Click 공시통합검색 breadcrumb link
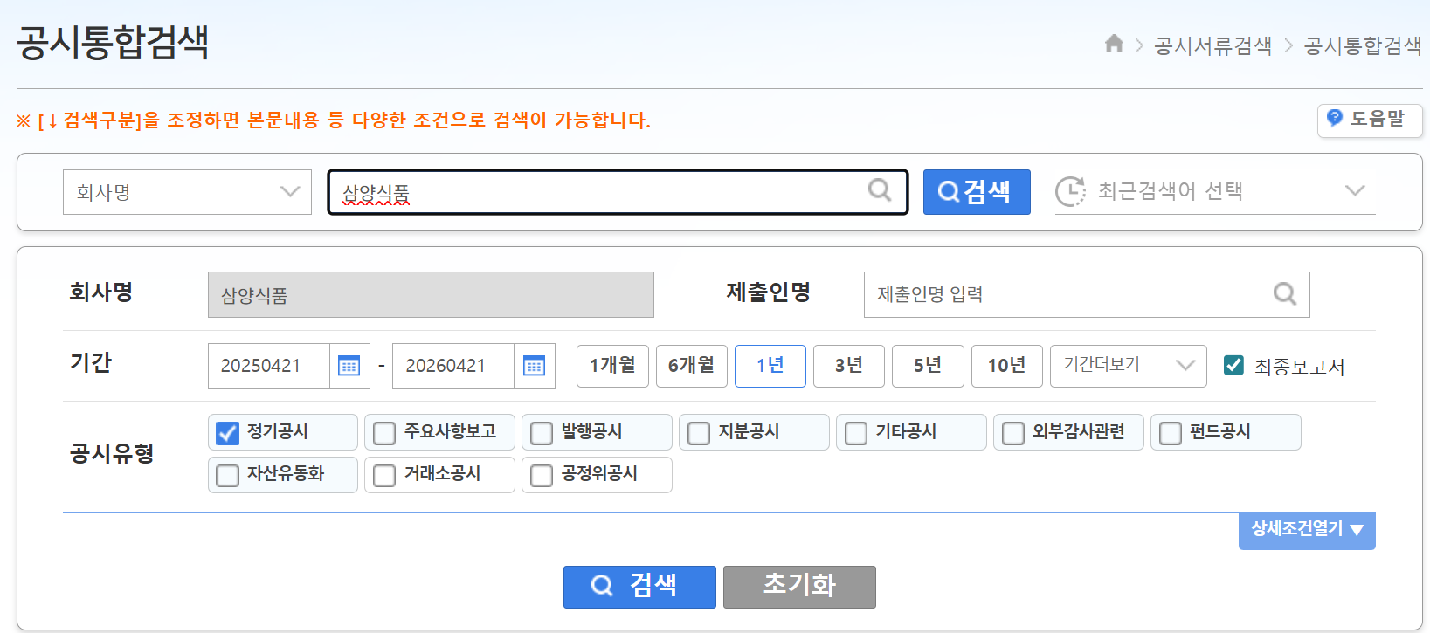The width and height of the screenshot is (1430, 633). [1363, 45]
